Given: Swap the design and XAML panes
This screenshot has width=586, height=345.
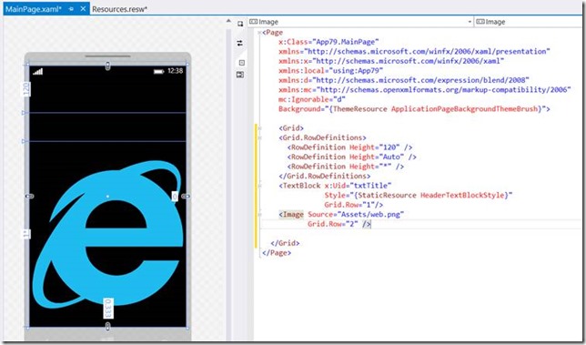Looking at the screenshot, I should click(x=240, y=44).
